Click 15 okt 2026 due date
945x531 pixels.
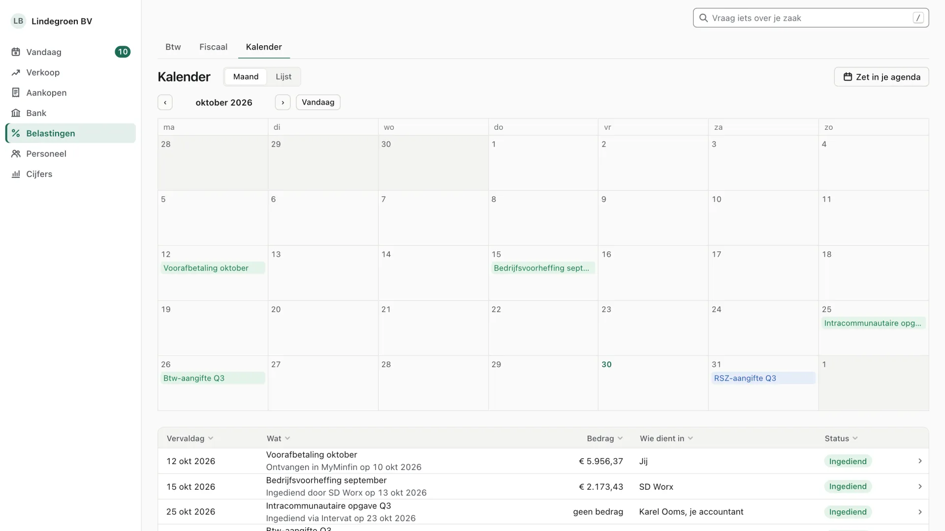coord(190,487)
